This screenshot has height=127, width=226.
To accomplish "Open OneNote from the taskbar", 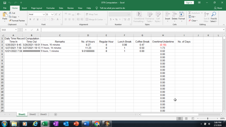I will [x=55, y=124].
